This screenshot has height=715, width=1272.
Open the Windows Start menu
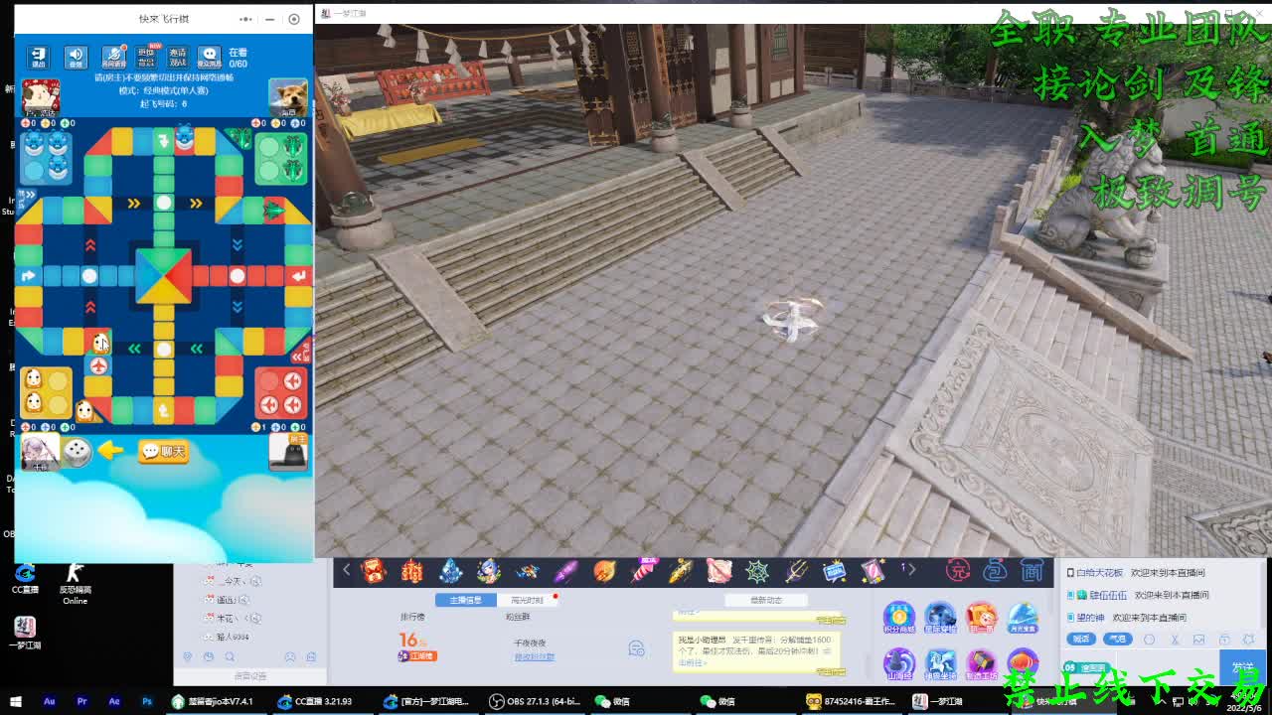click(x=17, y=701)
